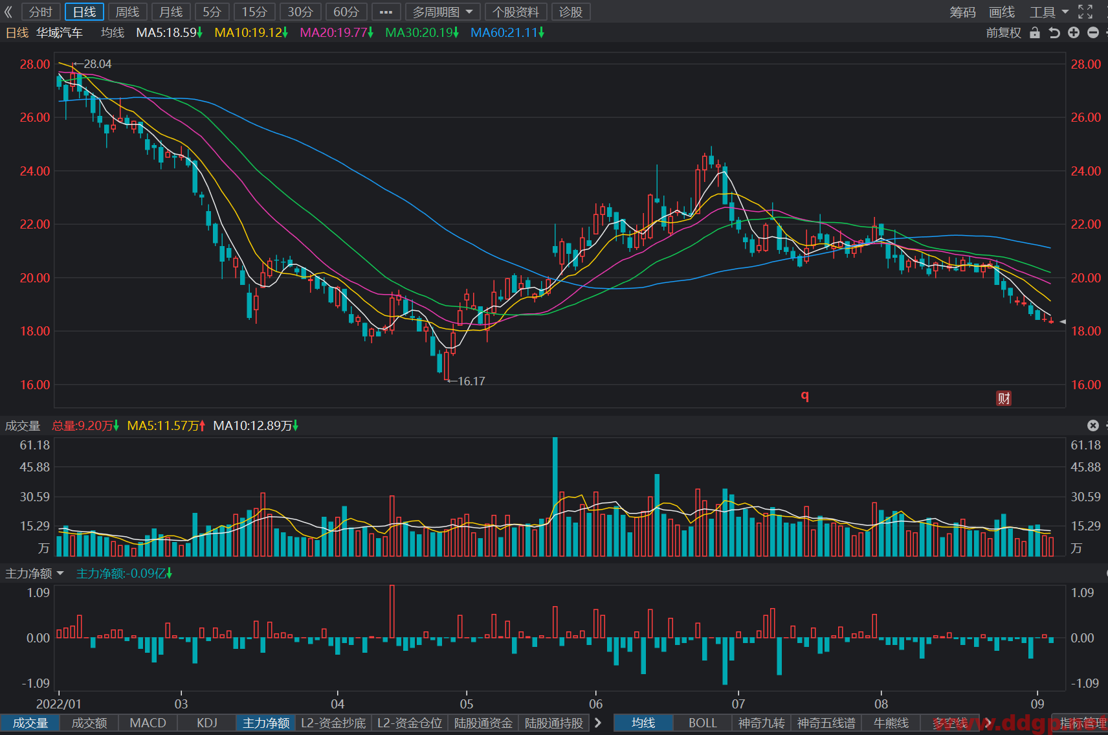Open 个股资料 stock info

[x=516, y=12]
